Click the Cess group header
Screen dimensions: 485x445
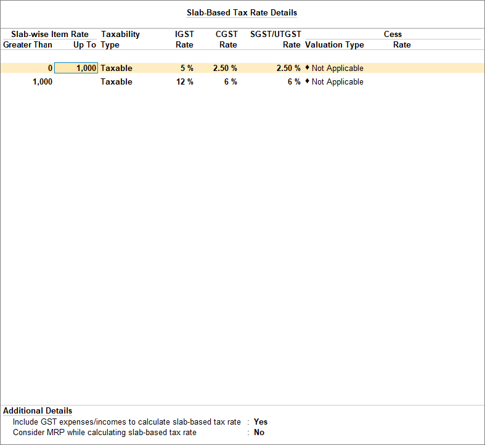click(393, 34)
